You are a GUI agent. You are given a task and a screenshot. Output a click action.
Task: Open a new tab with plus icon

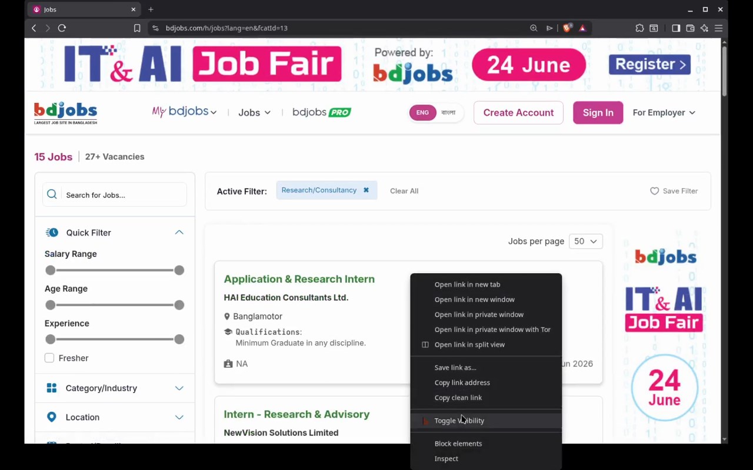tap(151, 9)
